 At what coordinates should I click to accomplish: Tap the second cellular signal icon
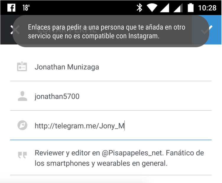click(178, 8)
